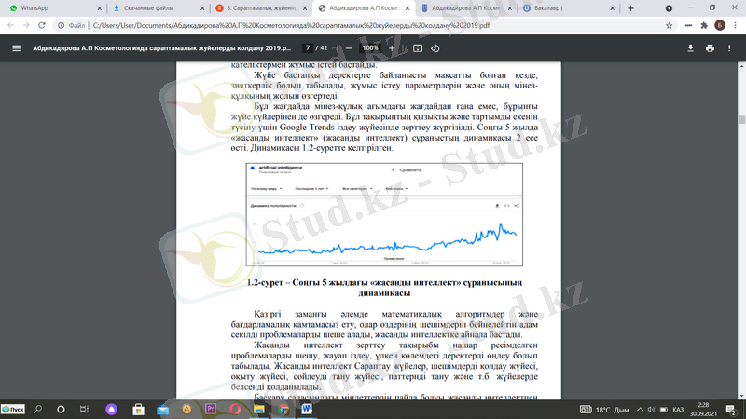
Task: Open clock showing 2:28 30.09.2021
Action: click(x=703, y=409)
